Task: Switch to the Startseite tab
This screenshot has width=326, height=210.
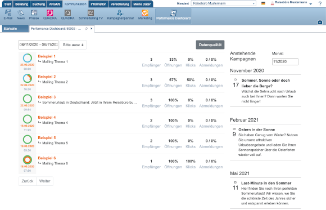Action: 15,29
